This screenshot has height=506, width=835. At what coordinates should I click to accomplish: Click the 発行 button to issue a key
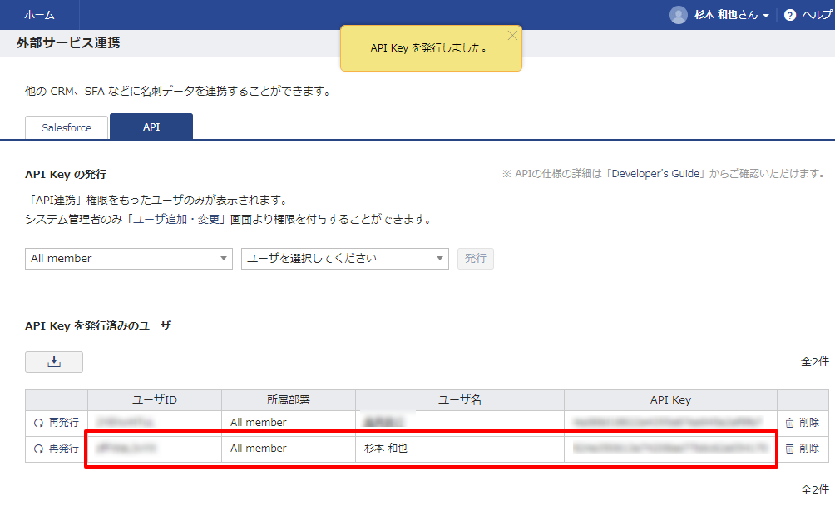click(x=475, y=259)
